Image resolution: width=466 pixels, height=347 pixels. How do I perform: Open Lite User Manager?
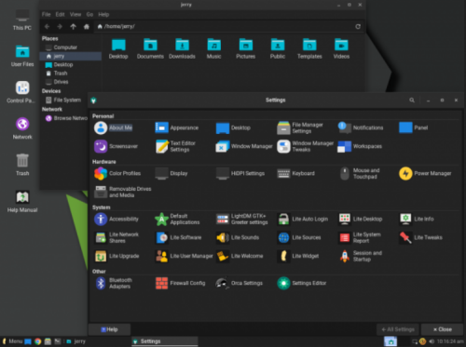pos(184,256)
